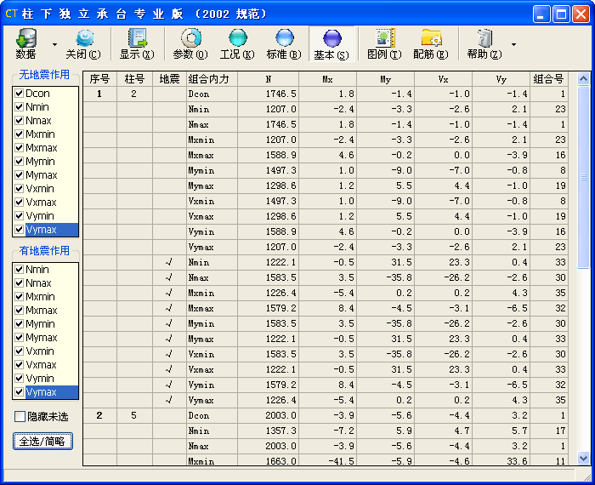
Task: Click Vy value 33.6 in the last row
Action: click(501, 460)
